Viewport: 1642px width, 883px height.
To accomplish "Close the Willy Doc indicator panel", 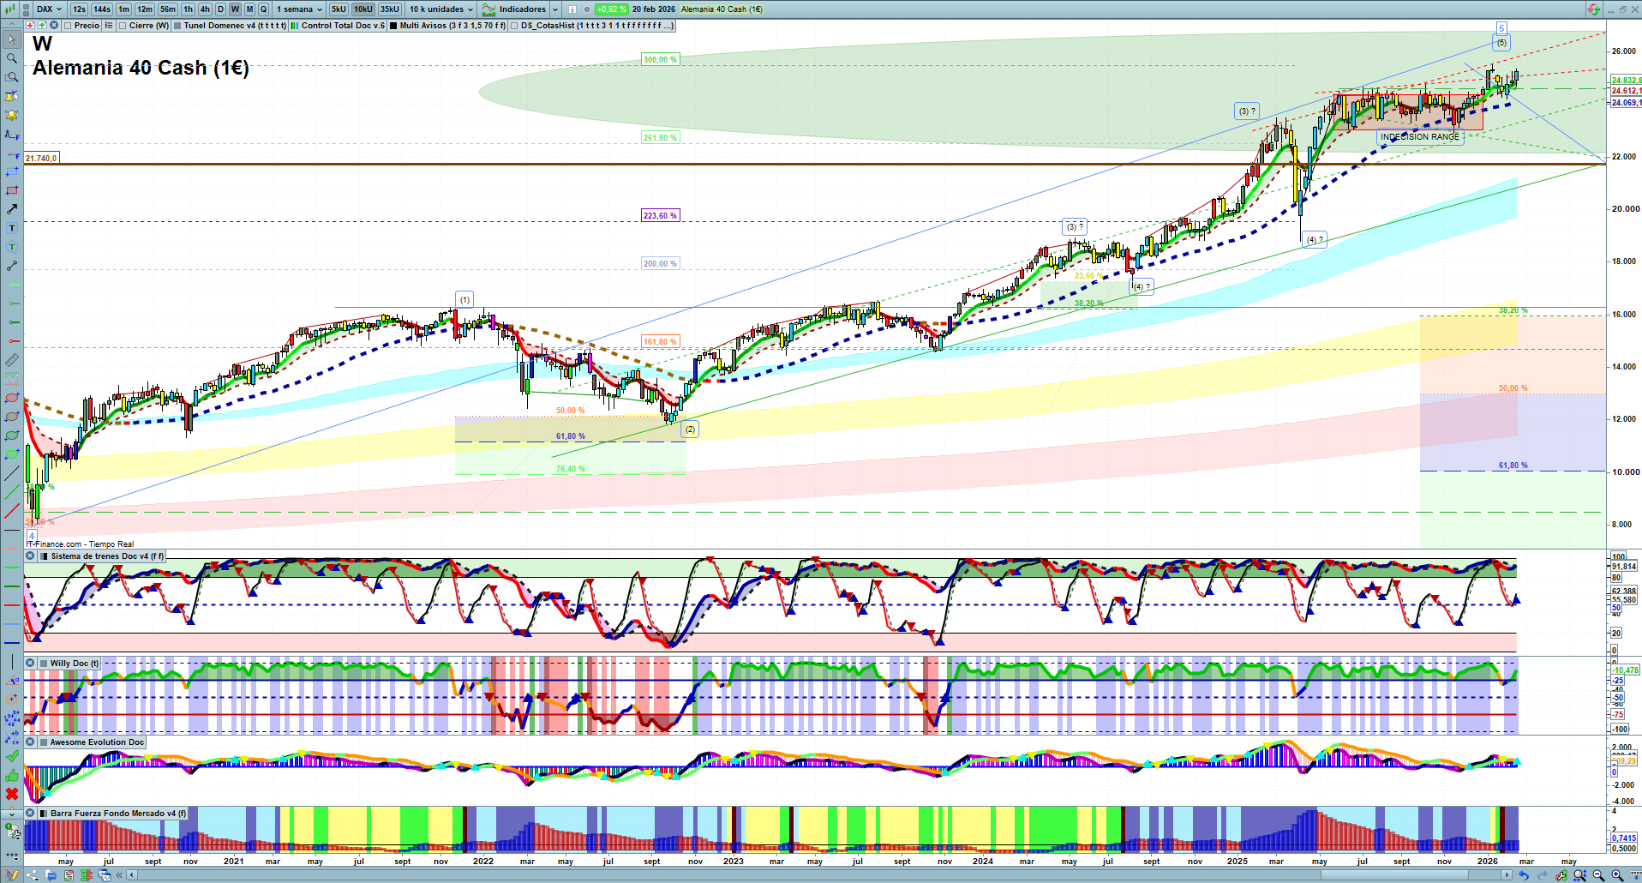I will [30, 664].
